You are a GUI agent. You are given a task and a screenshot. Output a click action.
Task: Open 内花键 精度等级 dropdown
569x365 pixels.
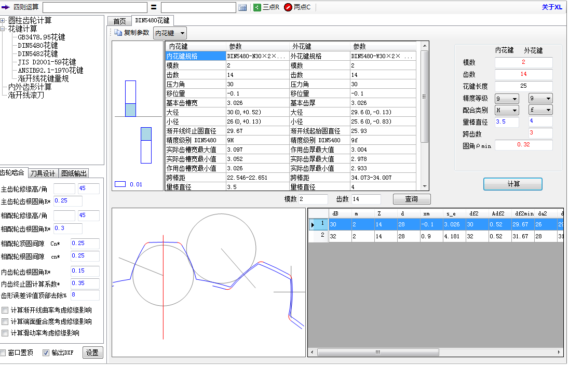point(507,99)
